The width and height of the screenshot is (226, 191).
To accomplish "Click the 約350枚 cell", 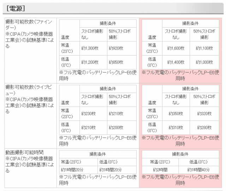I will coord(176,114).
